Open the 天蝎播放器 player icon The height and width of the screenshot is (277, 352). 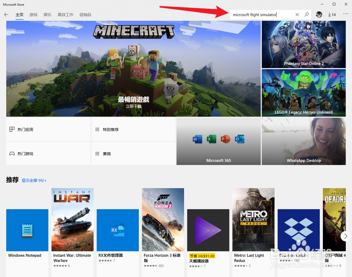click(x=208, y=230)
